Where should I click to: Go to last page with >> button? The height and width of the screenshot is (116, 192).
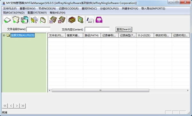pyautogui.click(x=23, y=106)
